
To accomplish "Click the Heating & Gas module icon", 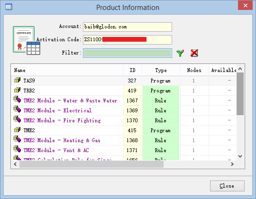I will (17, 139).
